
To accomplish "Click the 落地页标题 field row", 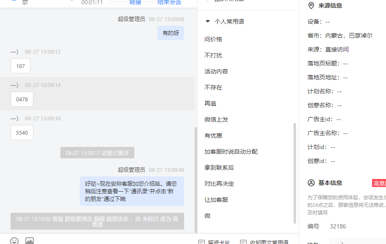I will (x=327, y=63).
